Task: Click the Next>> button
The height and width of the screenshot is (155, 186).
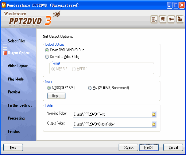Action: (x=149, y=147)
